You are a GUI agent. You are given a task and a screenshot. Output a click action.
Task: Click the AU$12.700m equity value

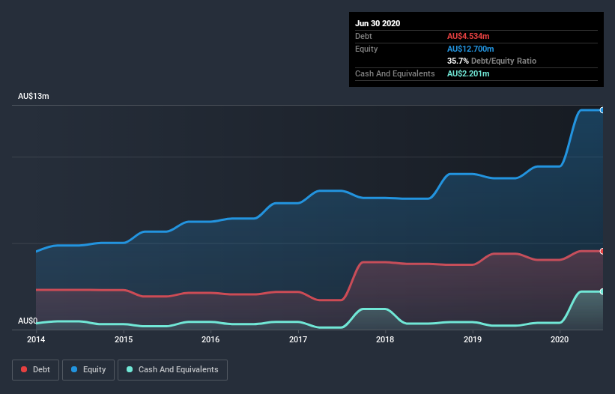coord(470,49)
